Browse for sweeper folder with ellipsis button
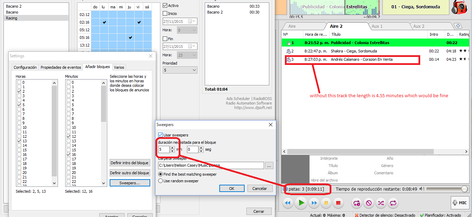Image resolution: width=474 pixels, height=217 pixels. (x=269, y=166)
